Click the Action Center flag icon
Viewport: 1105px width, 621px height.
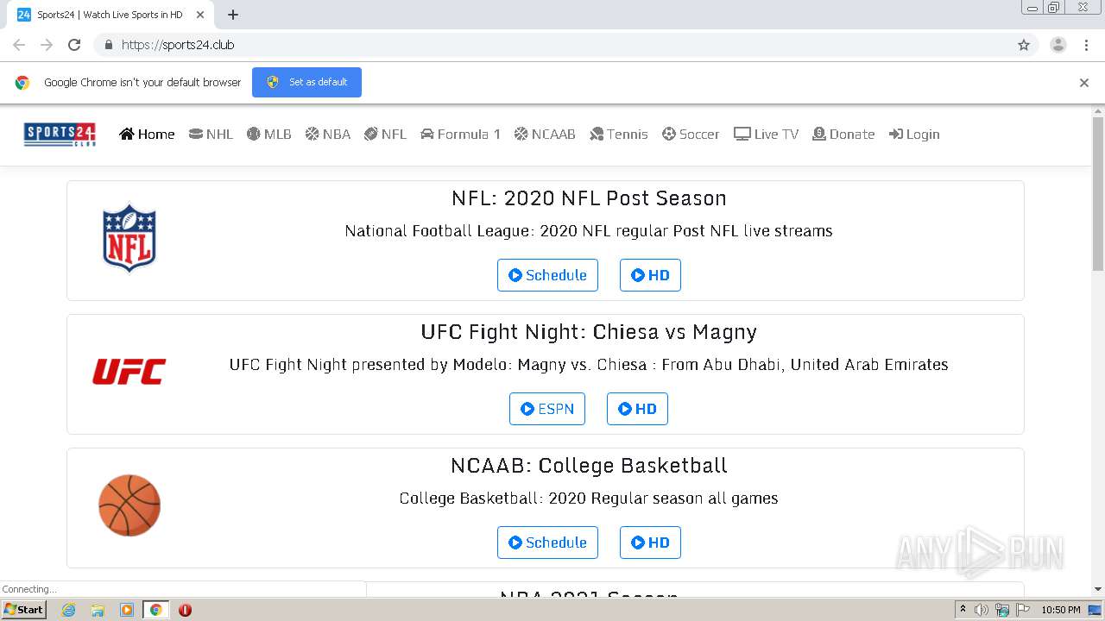(1023, 610)
